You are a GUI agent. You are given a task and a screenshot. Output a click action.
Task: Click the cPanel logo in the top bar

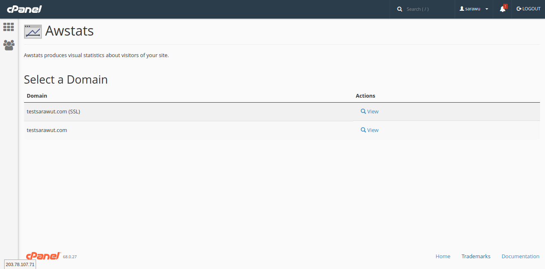point(24,9)
